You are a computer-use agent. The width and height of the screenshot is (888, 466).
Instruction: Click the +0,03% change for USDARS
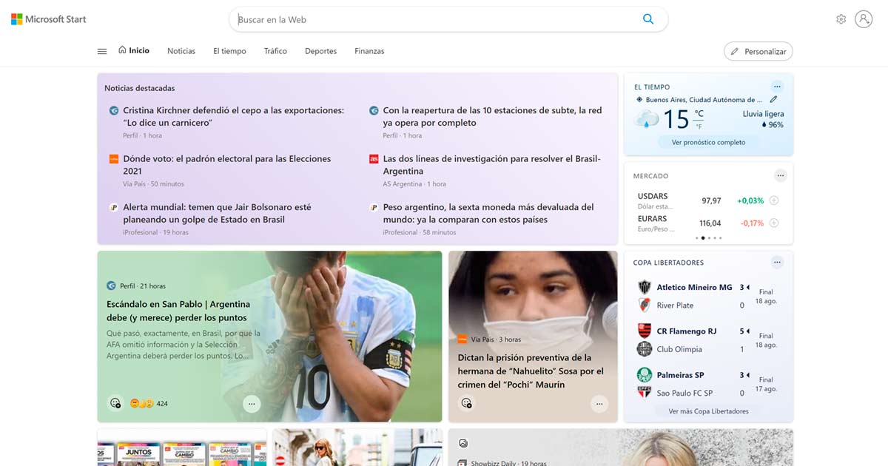(750, 200)
